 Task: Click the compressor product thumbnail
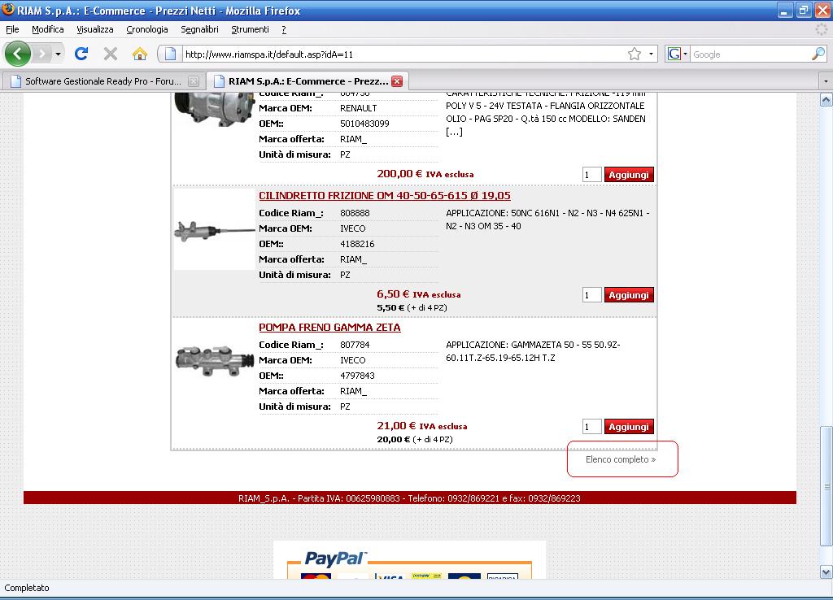tap(214, 110)
